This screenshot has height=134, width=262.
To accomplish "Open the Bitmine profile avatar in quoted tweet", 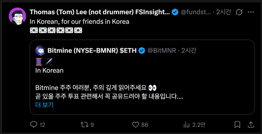I will (x=40, y=50).
